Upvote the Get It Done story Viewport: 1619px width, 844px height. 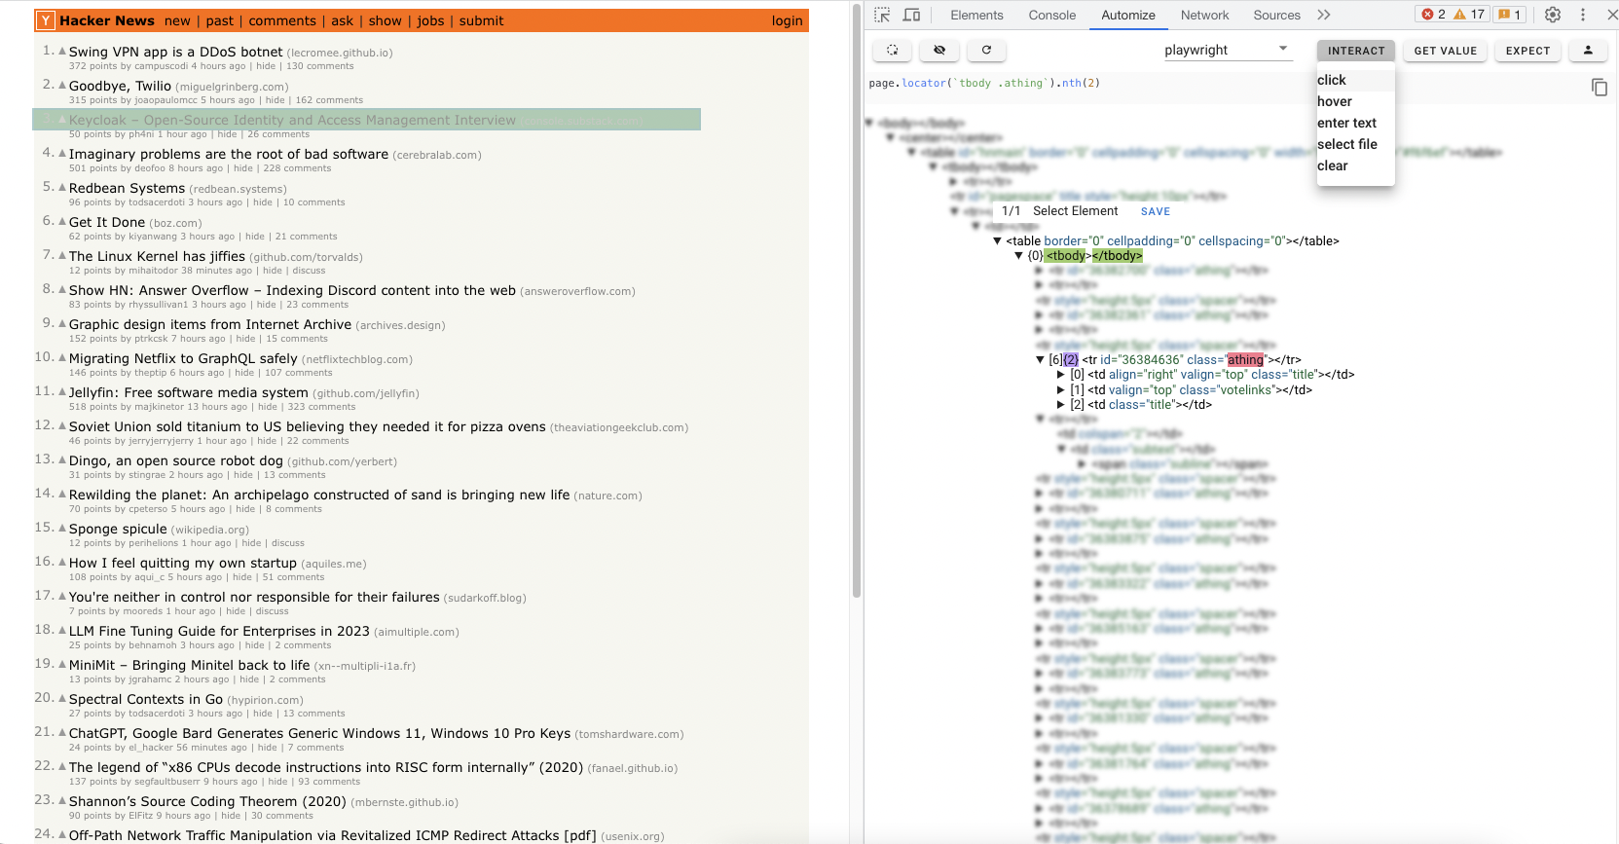62,221
